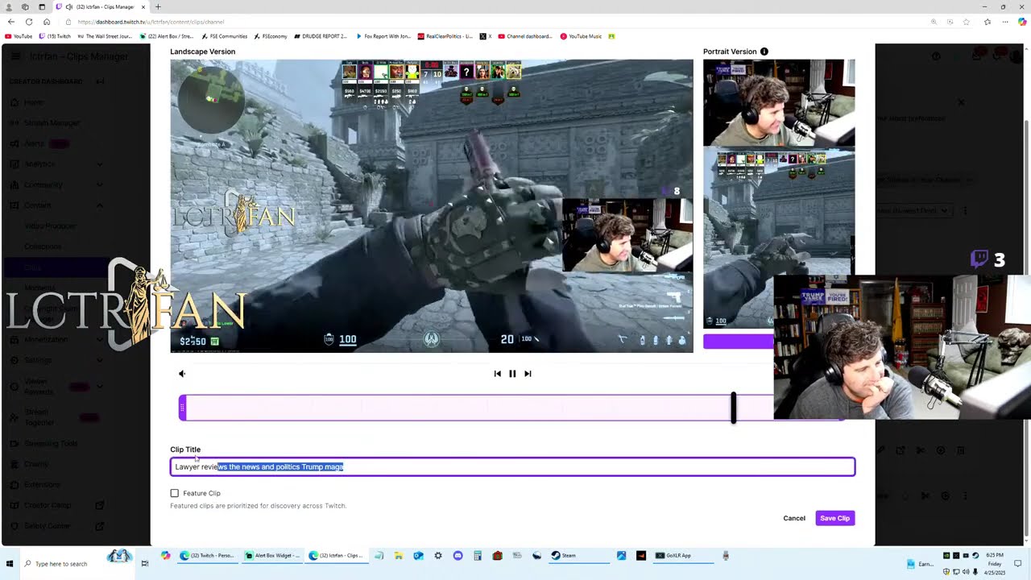This screenshot has height=580, width=1031.
Task: Open The Wall Street Journal bookmark
Action: (x=105, y=36)
